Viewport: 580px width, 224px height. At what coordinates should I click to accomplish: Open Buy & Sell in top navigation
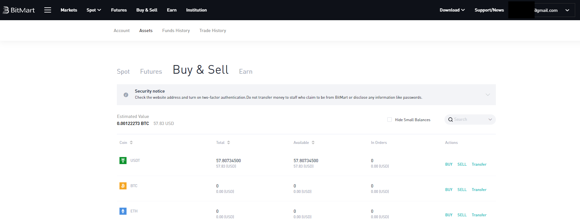pyautogui.click(x=147, y=10)
